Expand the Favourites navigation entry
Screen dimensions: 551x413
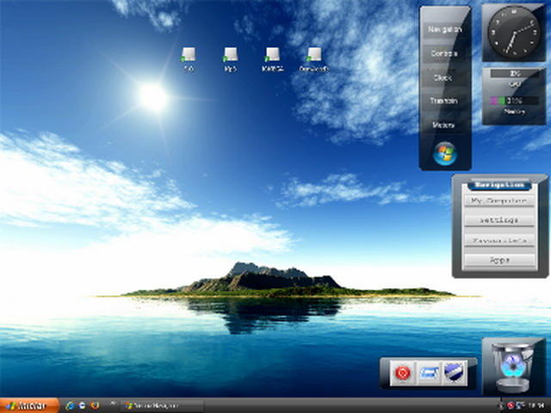499,239
